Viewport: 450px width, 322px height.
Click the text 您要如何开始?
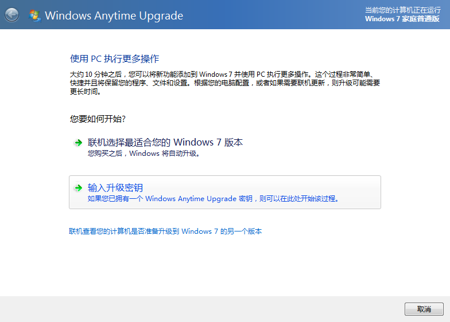click(98, 119)
